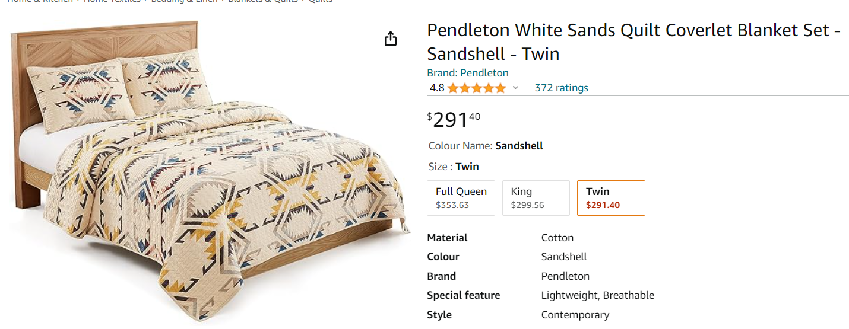
Task: Select the Full Queen size option
Action: point(461,198)
